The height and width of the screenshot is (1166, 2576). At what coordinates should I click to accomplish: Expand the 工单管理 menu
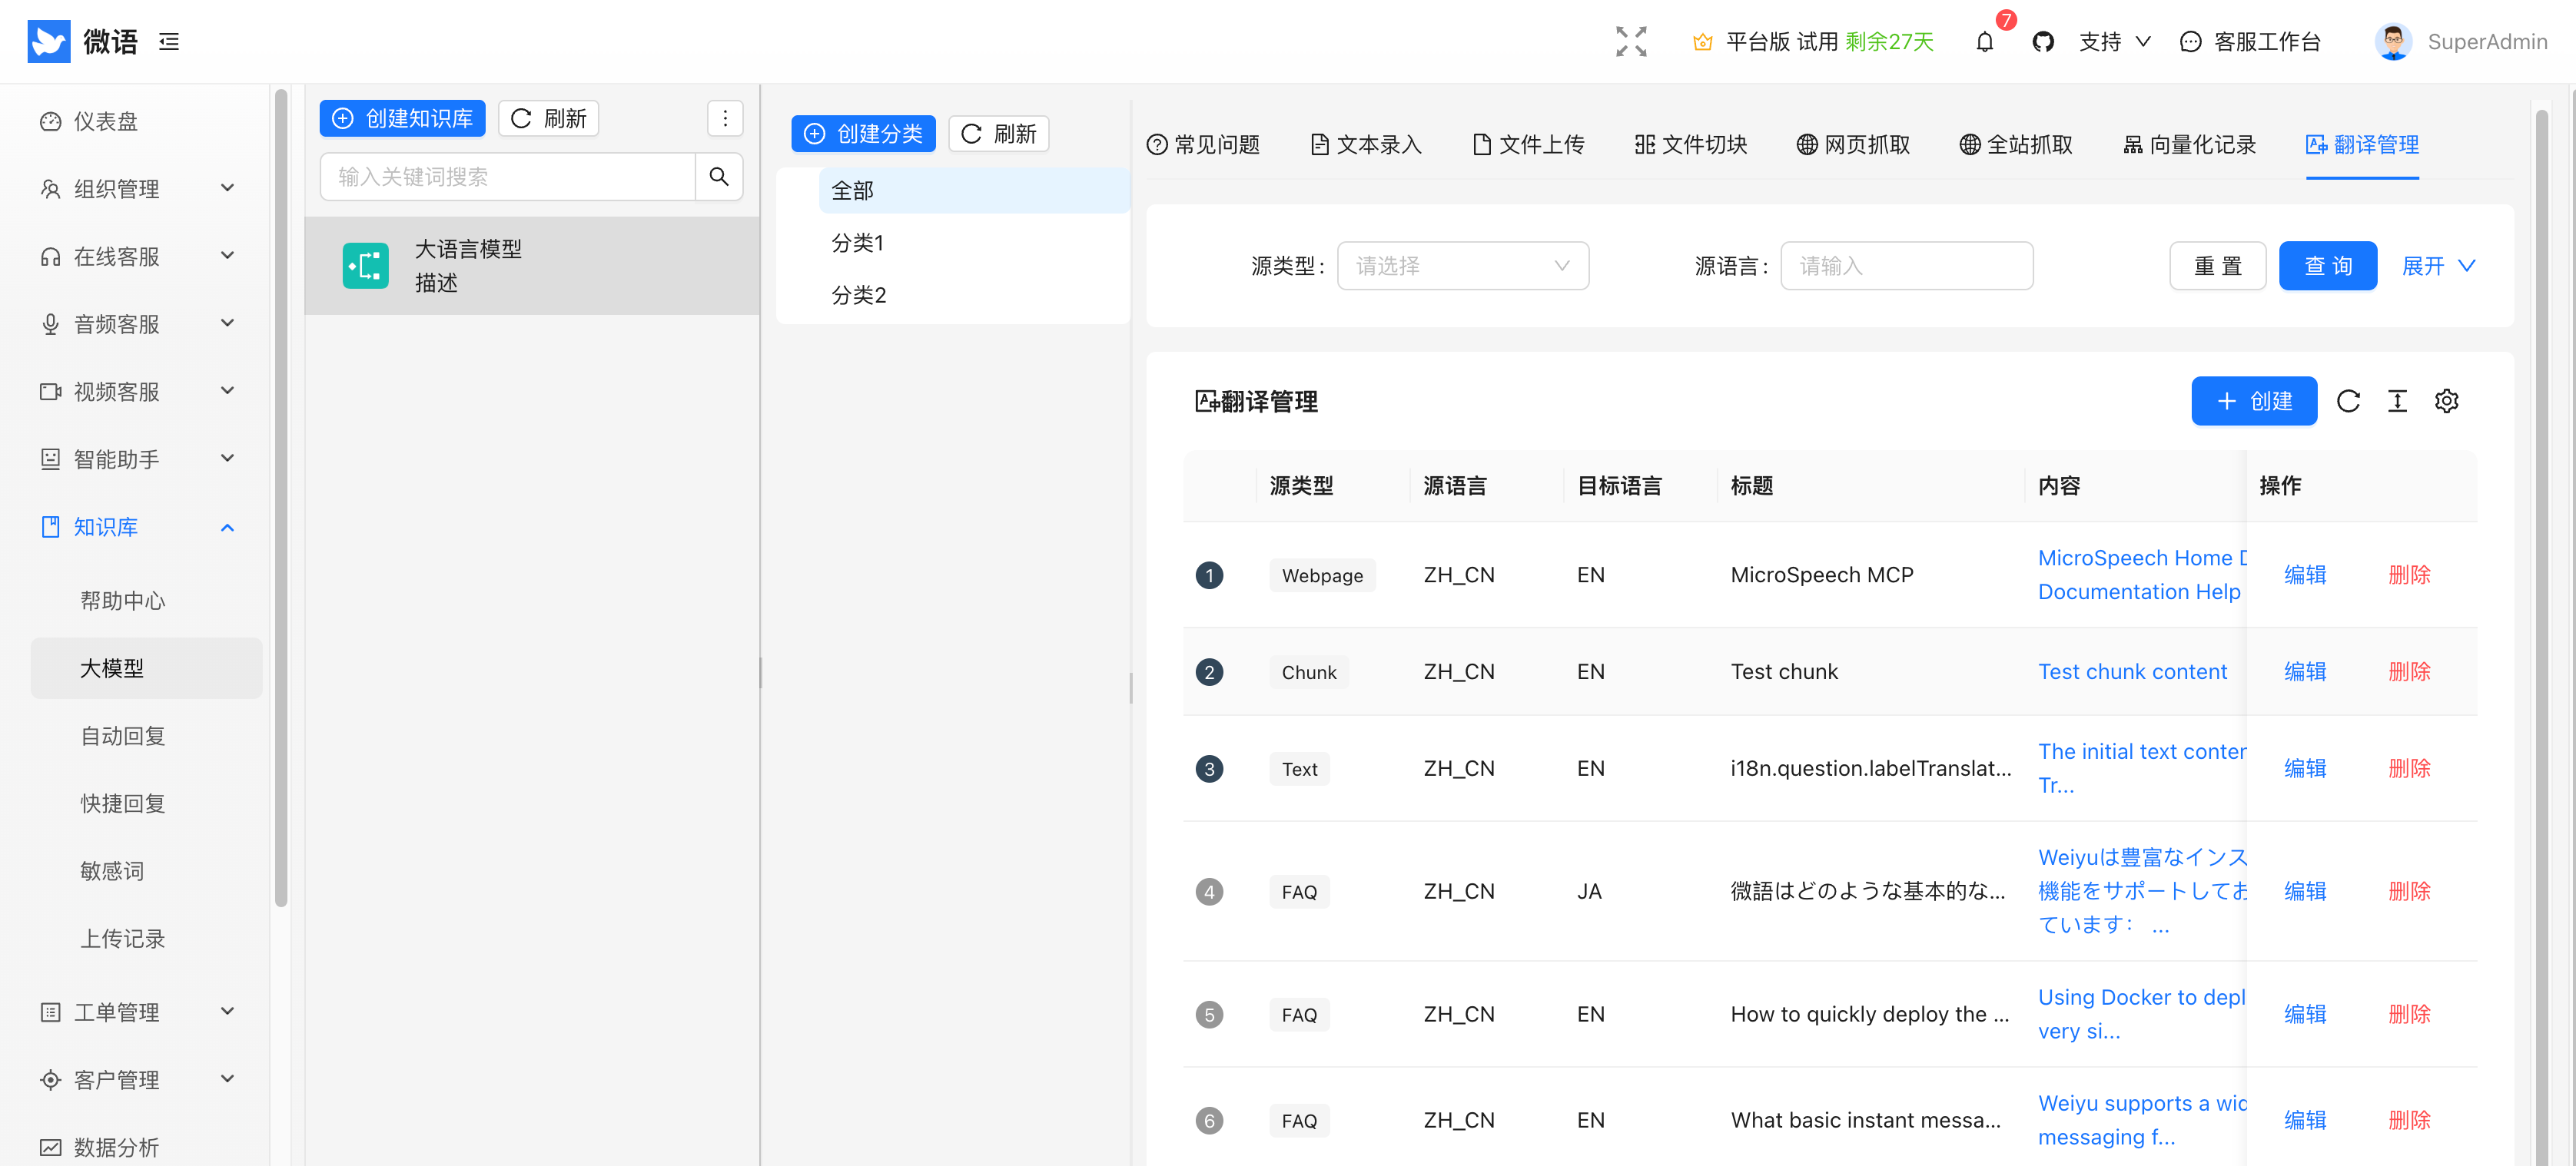point(135,1012)
